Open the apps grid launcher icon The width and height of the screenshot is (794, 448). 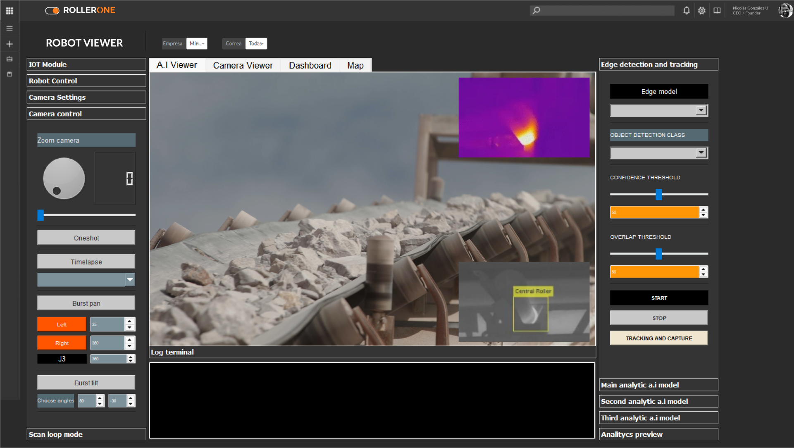(x=9, y=10)
